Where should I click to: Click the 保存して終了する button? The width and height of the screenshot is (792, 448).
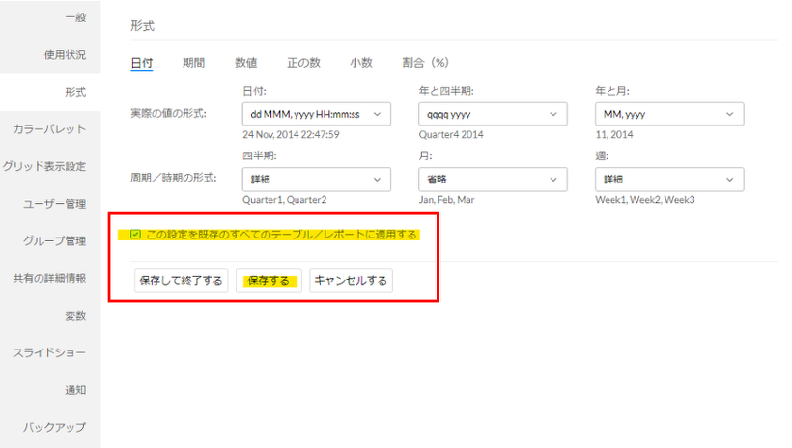[181, 281]
